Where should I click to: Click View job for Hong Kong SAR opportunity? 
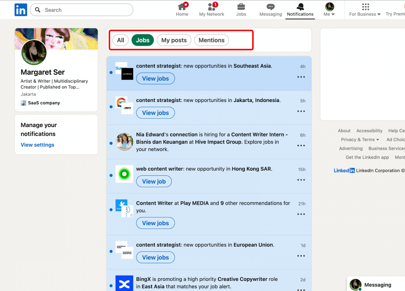click(154, 181)
